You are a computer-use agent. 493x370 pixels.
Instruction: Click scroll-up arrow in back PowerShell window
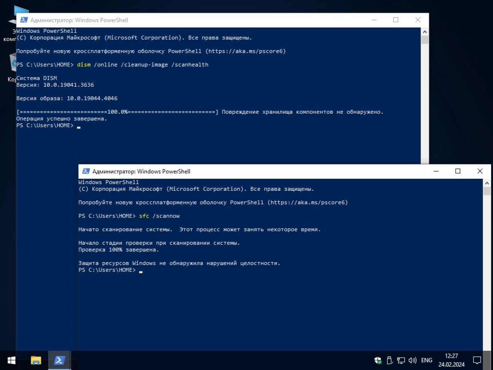pos(425,32)
